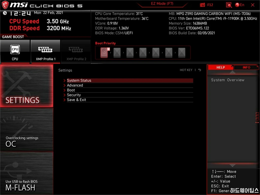260x195 pixels.
Task: Expand the Save & Exit chevron arrow
Action: click(x=64, y=100)
